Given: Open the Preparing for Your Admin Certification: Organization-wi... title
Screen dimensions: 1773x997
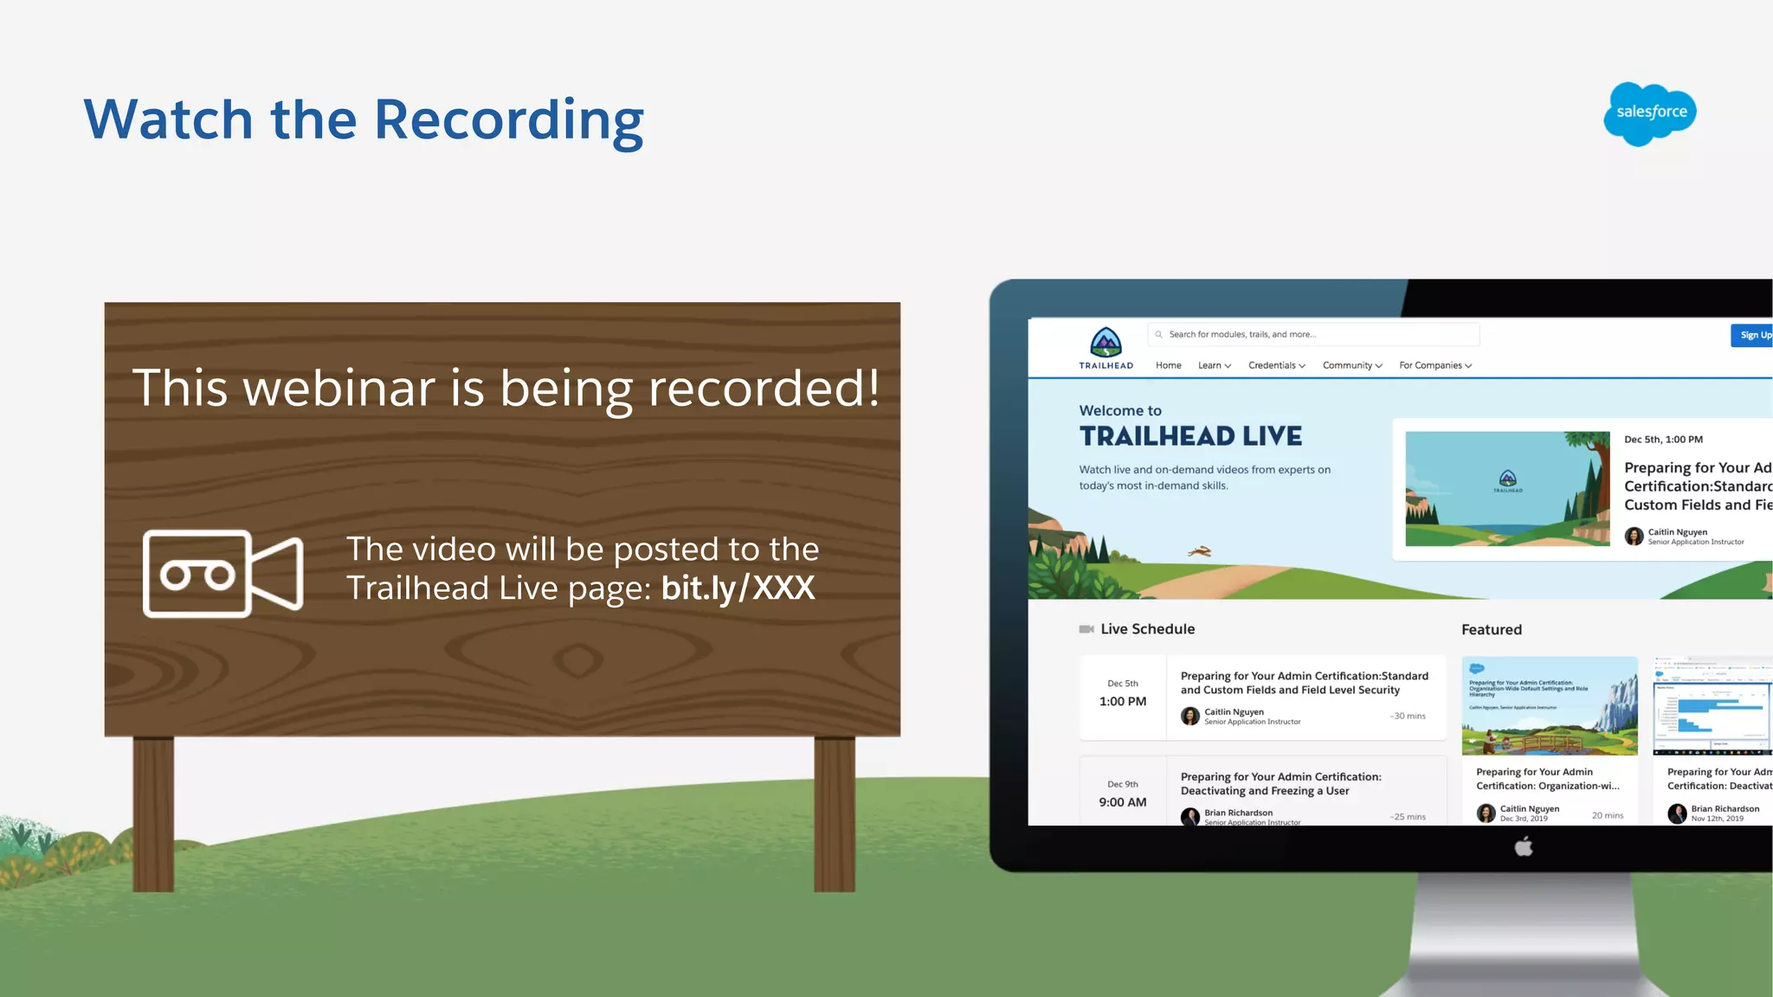Looking at the screenshot, I should (1547, 779).
